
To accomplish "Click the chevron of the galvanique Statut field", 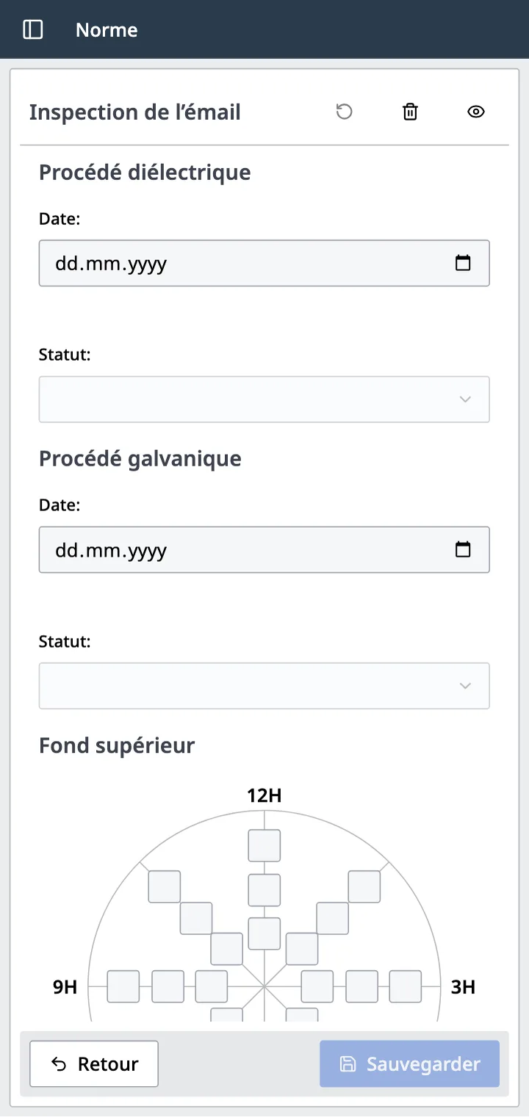I will point(464,686).
